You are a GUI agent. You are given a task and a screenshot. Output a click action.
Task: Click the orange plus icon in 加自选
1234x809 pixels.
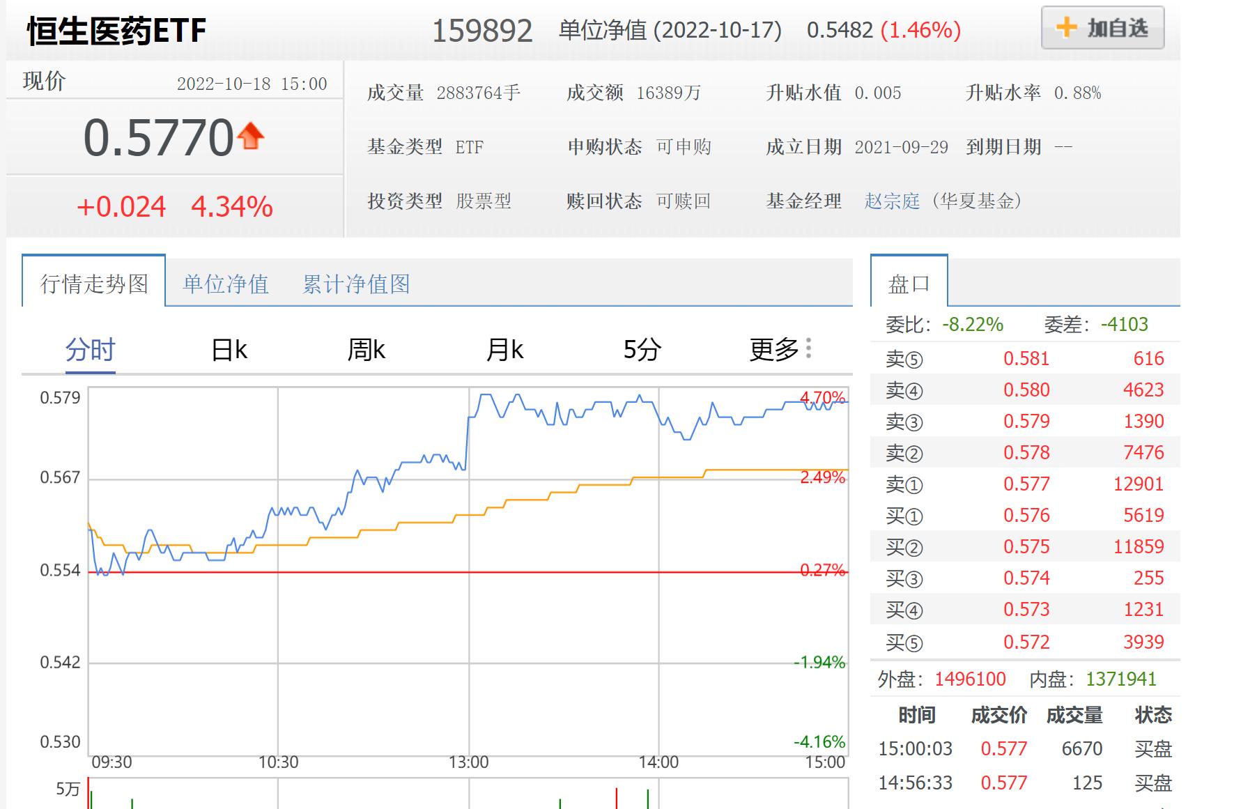tap(1067, 28)
